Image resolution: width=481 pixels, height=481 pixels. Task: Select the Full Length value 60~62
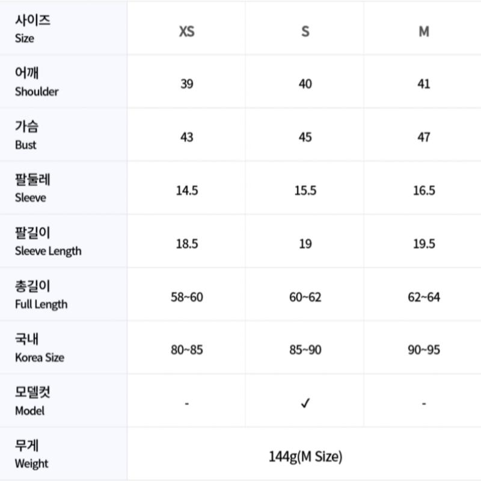tap(305, 297)
